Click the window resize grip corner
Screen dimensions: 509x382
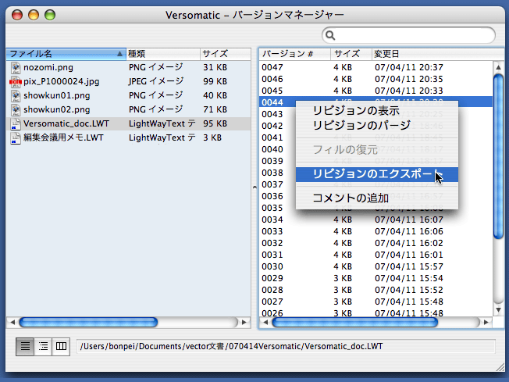point(500,366)
